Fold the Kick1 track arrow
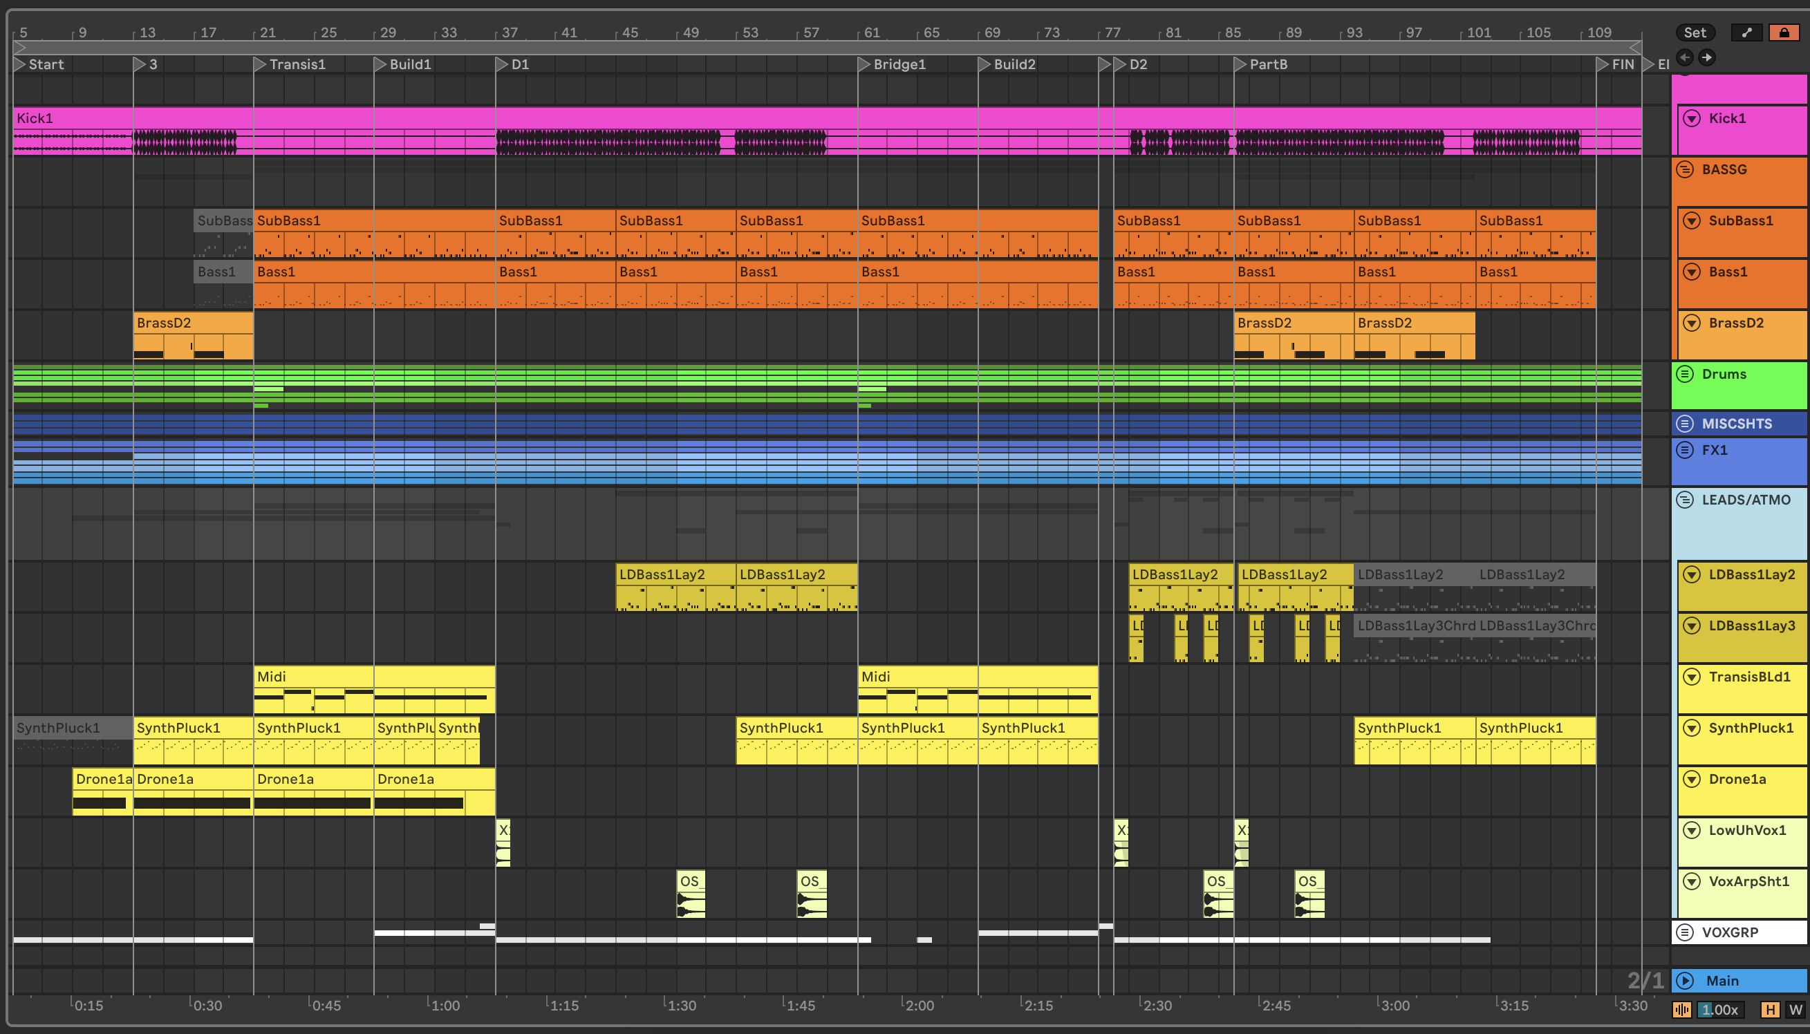Screen dimensions: 1810x1034 pyautogui.click(x=1692, y=119)
